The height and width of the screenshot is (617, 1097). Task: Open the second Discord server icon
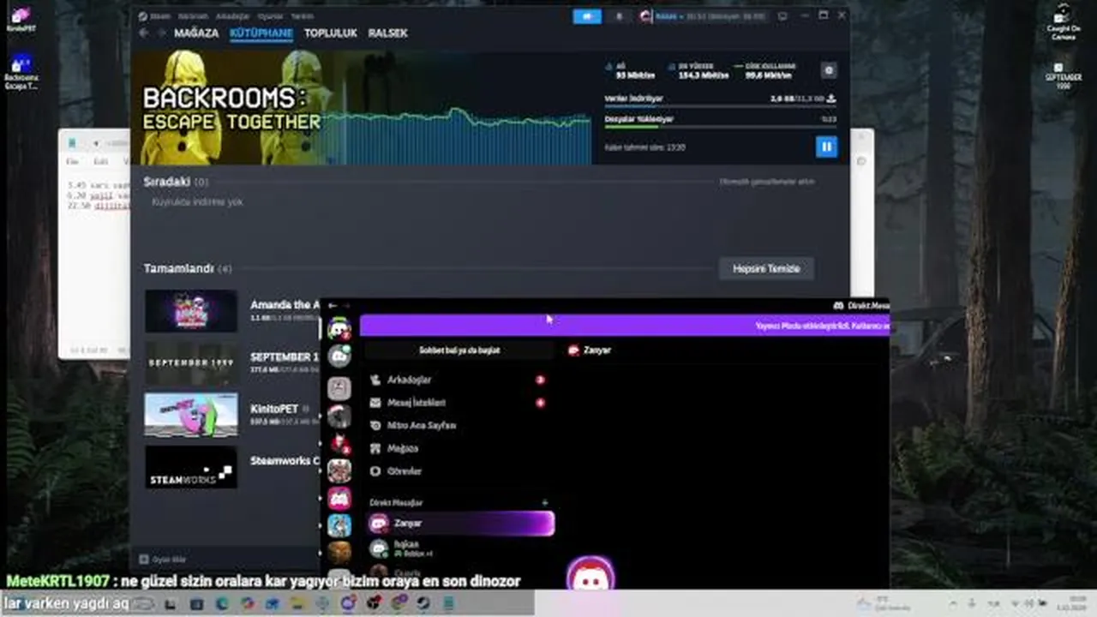click(339, 356)
